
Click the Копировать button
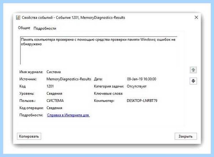click(x=29, y=136)
